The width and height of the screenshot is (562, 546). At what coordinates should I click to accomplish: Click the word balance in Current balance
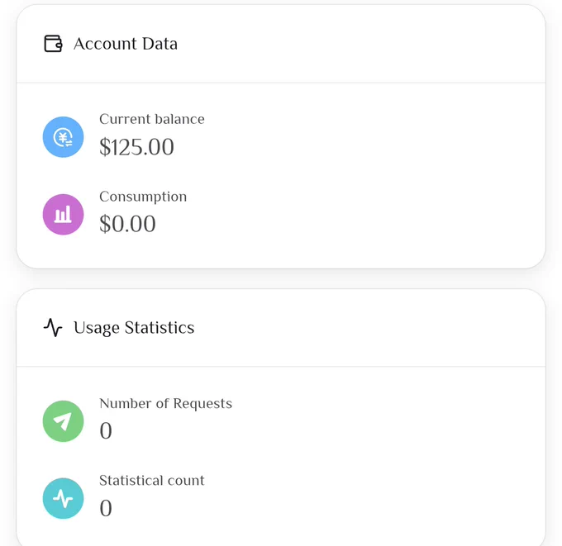[180, 119]
